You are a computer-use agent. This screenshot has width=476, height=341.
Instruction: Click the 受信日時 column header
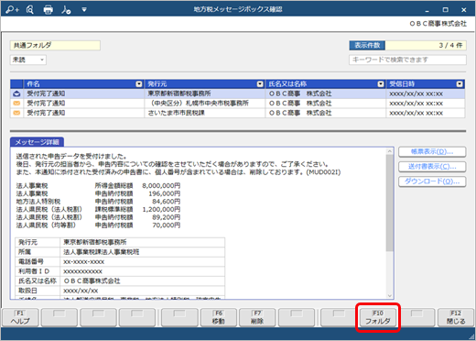(426, 84)
